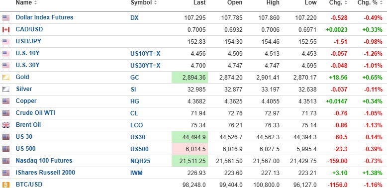Click the US flag icon beside Copper

click(6, 101)
